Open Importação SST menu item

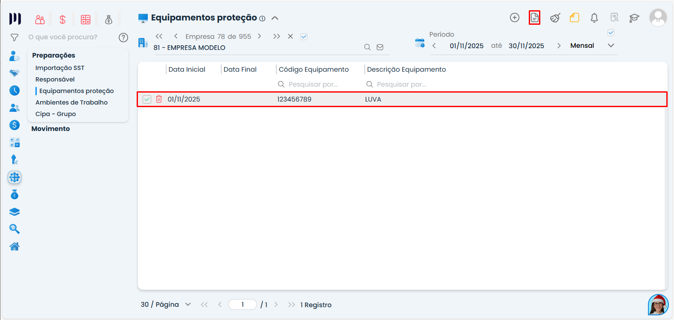tap(60, 68)
